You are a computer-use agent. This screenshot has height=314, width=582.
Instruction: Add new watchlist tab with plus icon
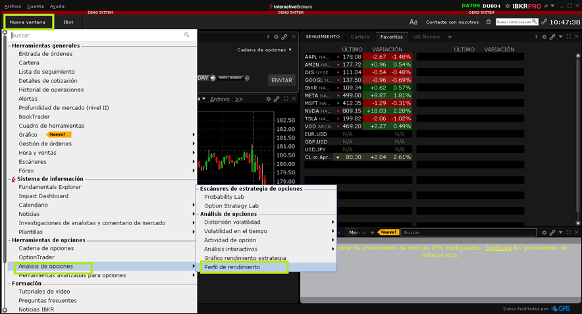[450, 37]
